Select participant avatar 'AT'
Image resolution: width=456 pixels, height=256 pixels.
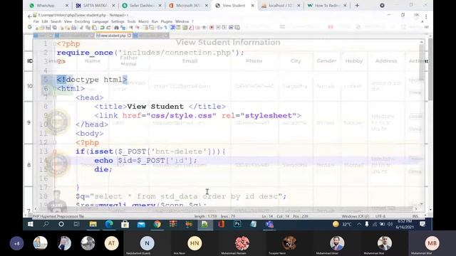112,243
